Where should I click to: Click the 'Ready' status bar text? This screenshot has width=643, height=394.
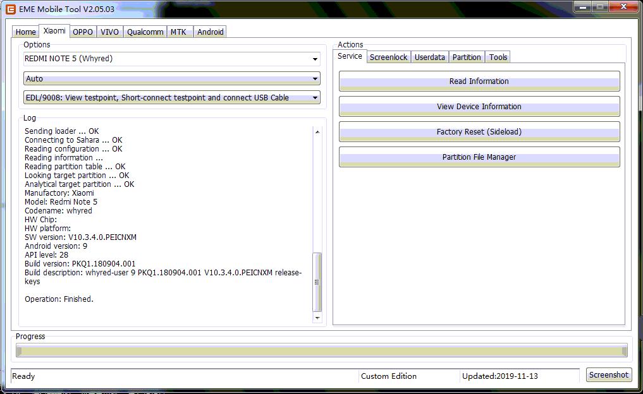23,376
